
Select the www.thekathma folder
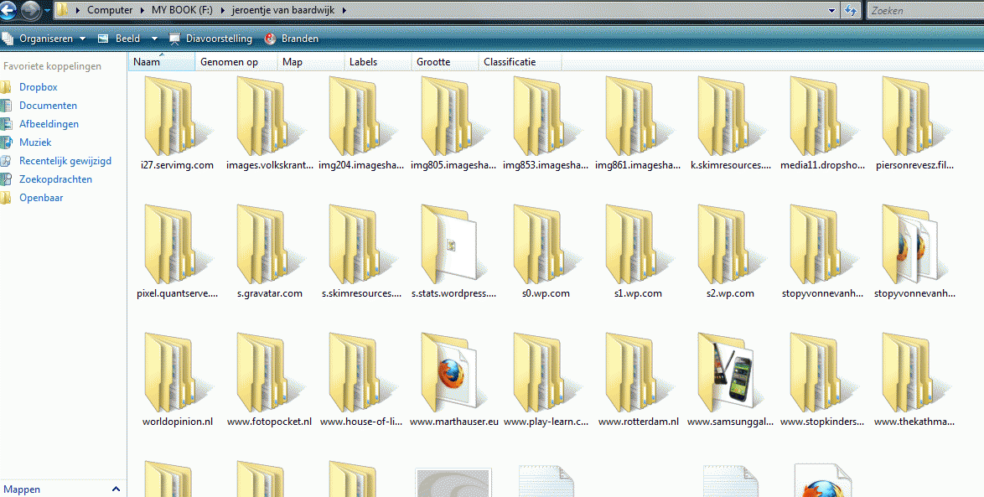[x=915, y=380]
